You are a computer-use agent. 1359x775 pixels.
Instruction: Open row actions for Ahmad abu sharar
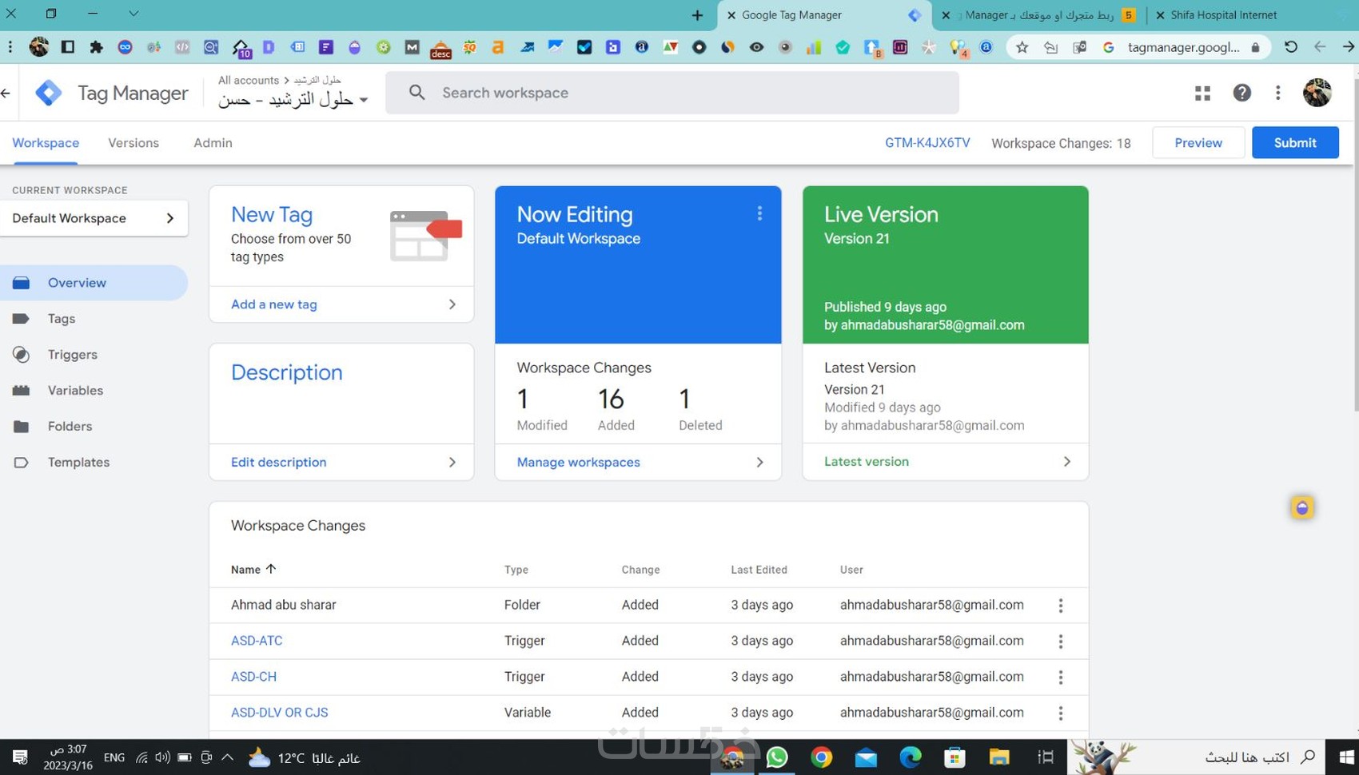(x=1061, y=606)
